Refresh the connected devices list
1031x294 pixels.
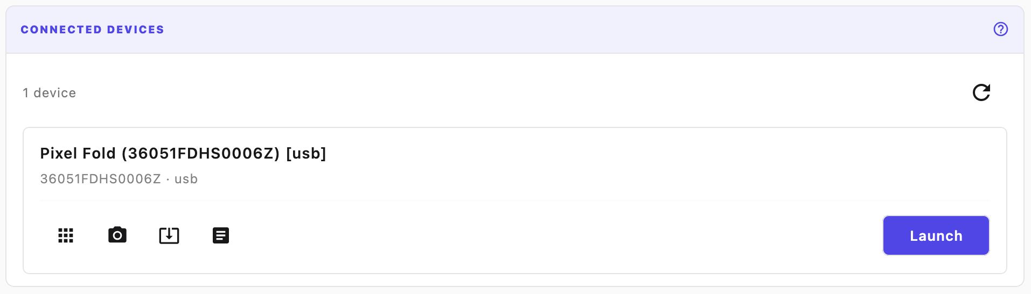pyautogui.click(x=981, y=92)
